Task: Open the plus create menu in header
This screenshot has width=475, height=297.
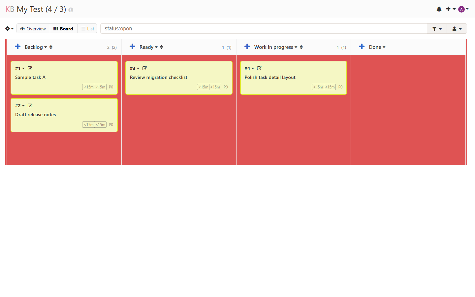Action: coord(451,9)
